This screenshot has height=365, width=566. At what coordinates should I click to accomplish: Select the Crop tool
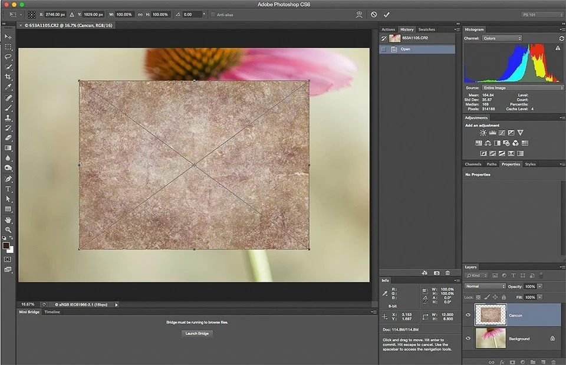point(8,77)
